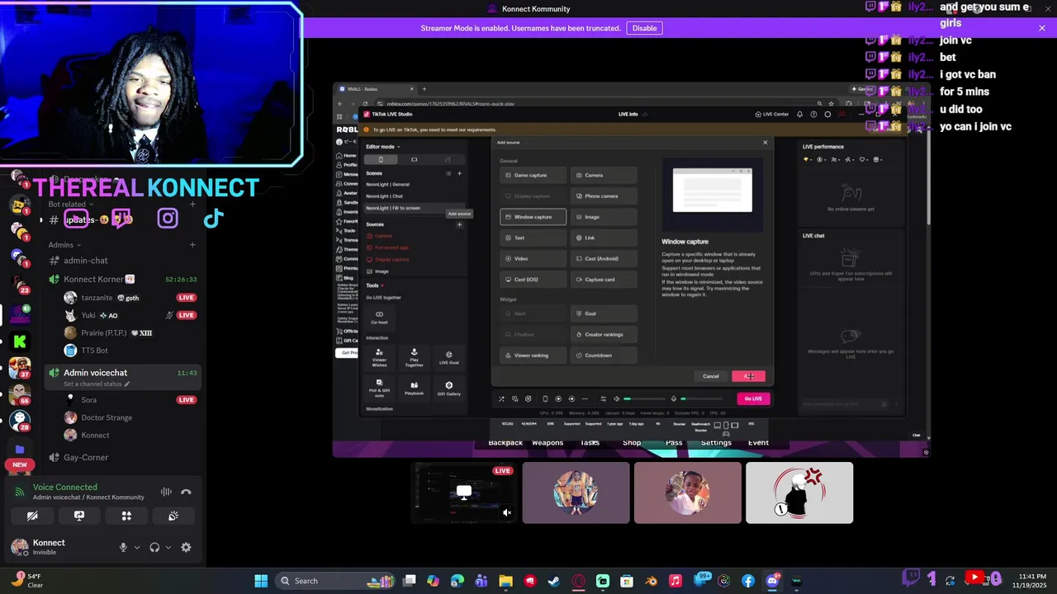
Task: Choose Capture card source option
Action: point(604,280)
